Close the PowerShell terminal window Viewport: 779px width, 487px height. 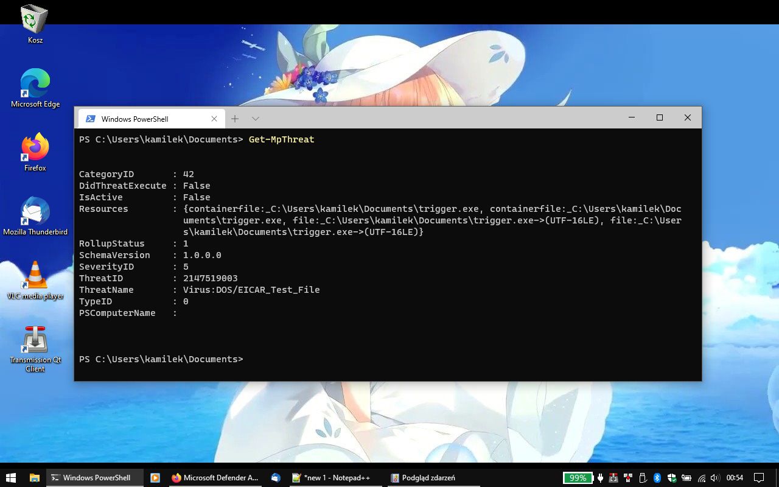point(688,117)
